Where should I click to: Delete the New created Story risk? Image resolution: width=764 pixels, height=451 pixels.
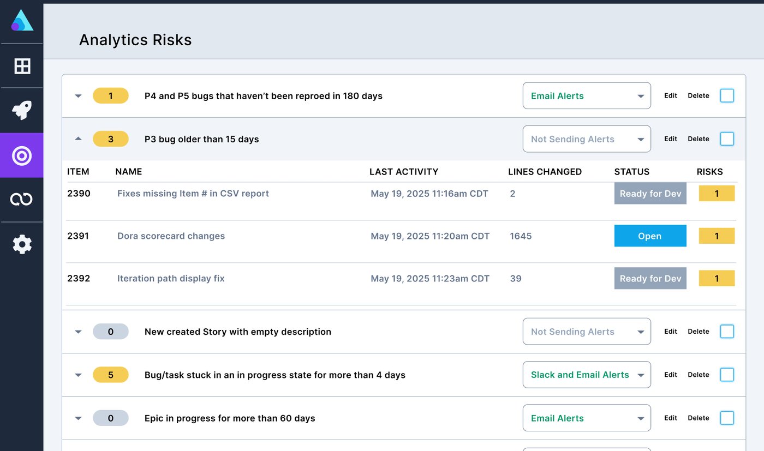click(698, 332)
